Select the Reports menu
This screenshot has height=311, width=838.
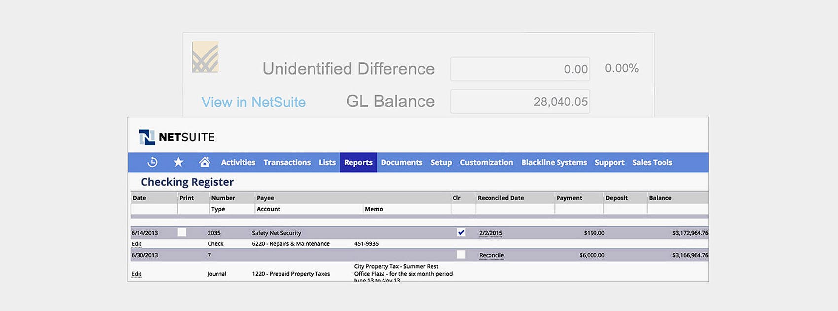(358, 162)
